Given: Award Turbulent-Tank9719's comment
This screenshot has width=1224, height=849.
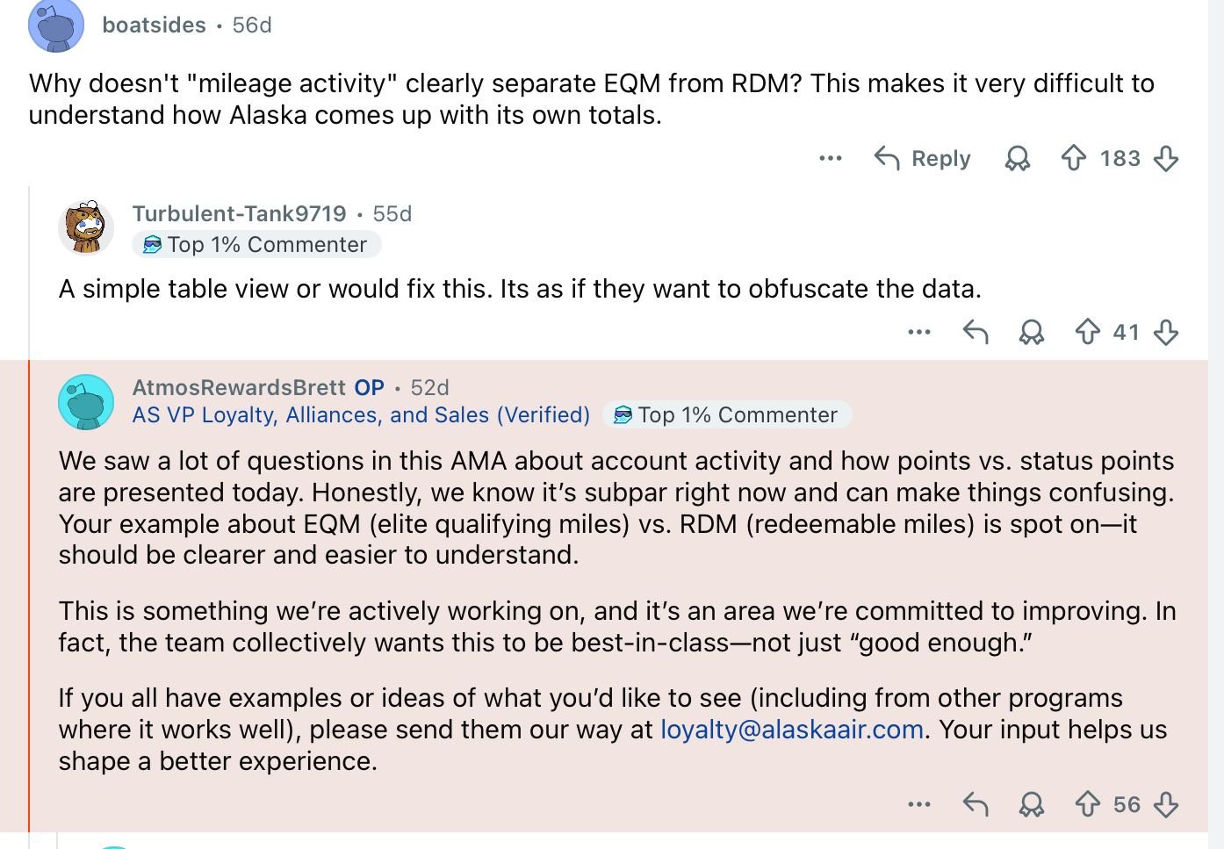Looking at the screenshot, I should coord(1032,332).
